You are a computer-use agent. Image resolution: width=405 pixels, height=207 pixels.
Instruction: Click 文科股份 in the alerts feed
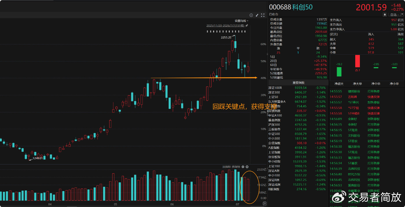tap(354, 135)
